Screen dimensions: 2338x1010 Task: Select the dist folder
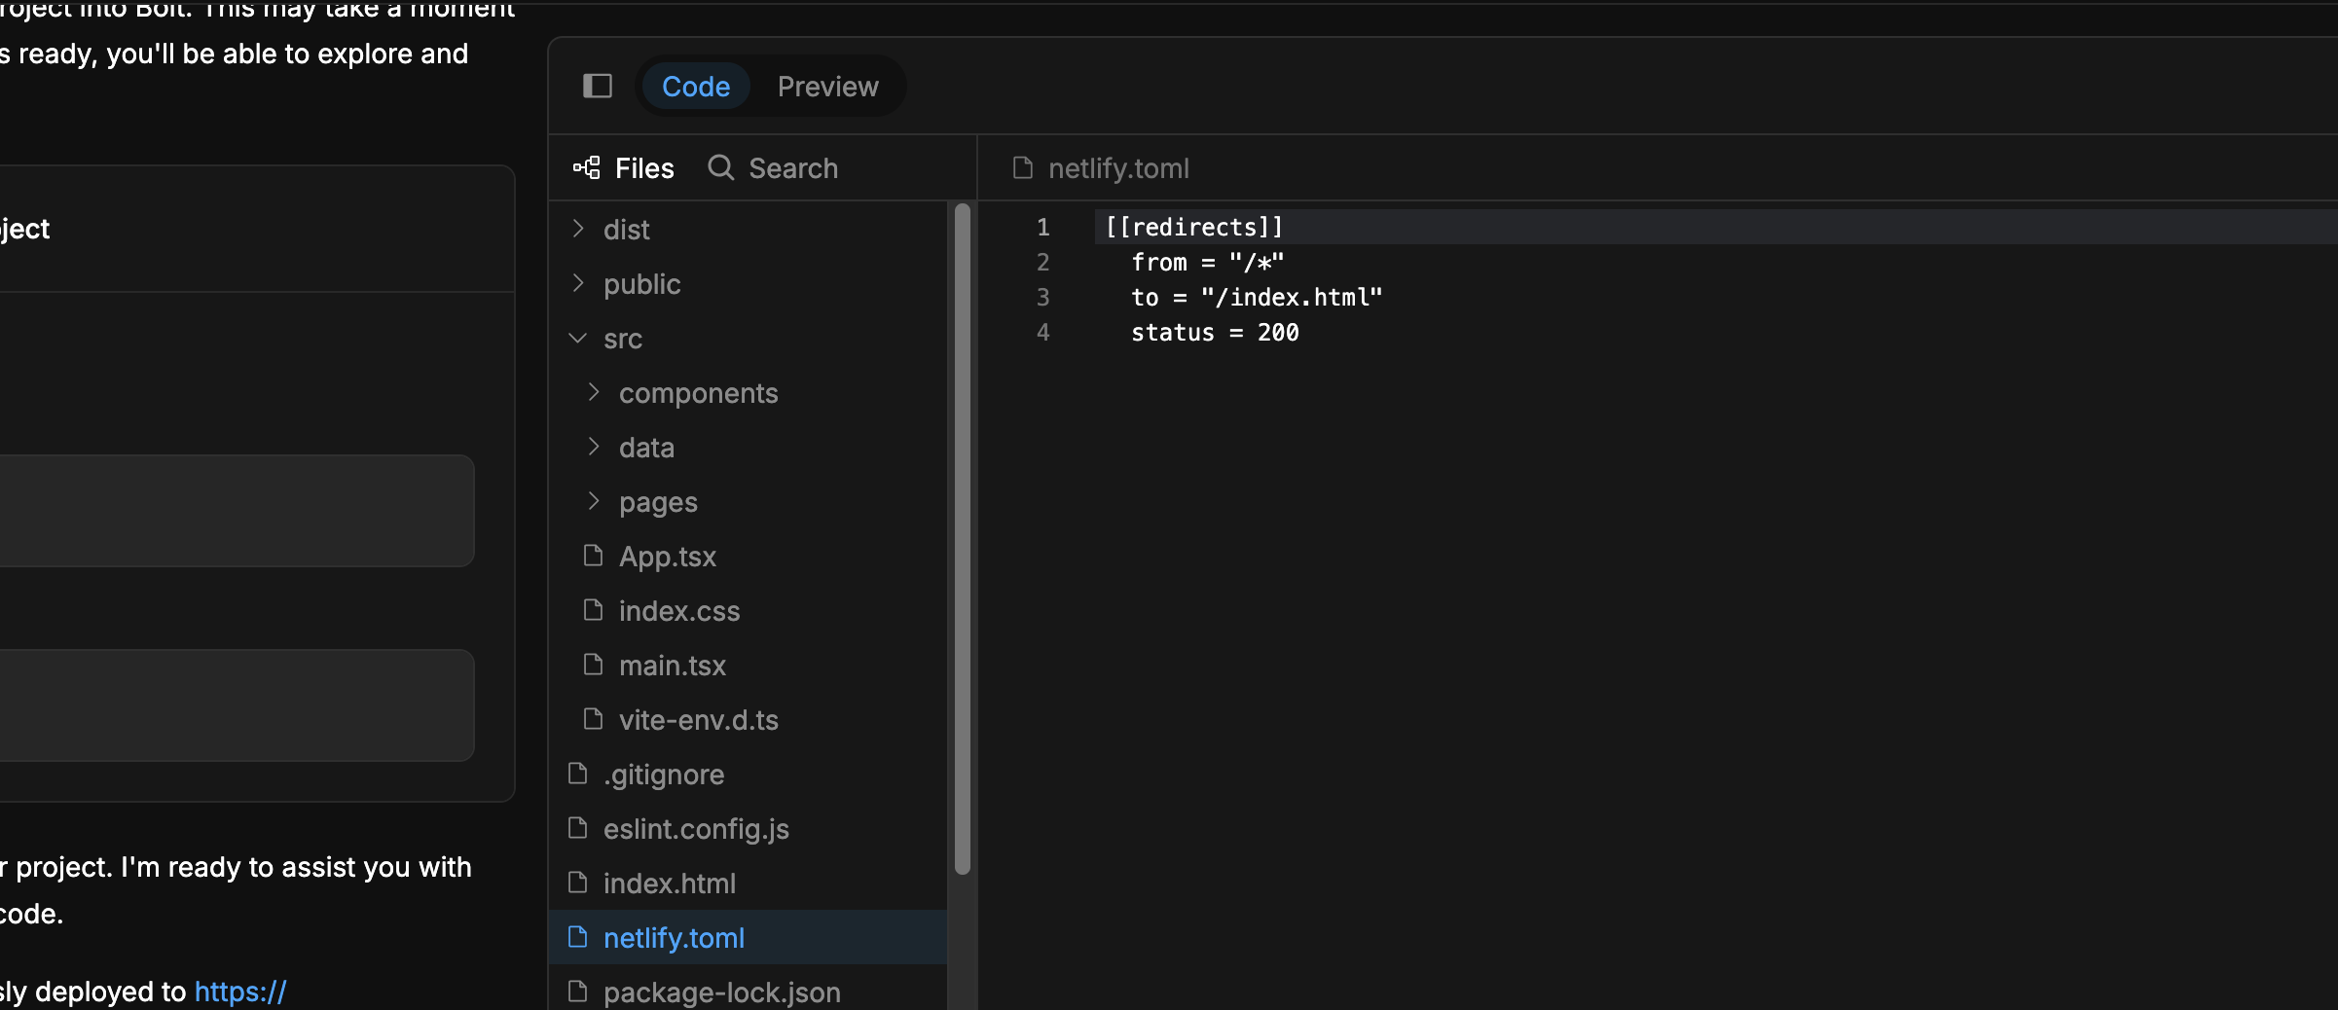pyautogui.click(x=748, y=230)
